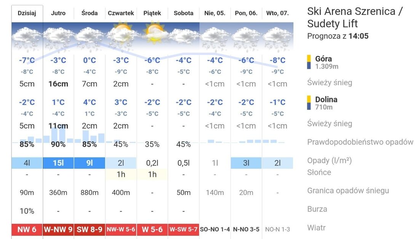The height and width of the screenshot is (239, 415).
Task: Select the Sobota day header
Action: tap(184, 13)
